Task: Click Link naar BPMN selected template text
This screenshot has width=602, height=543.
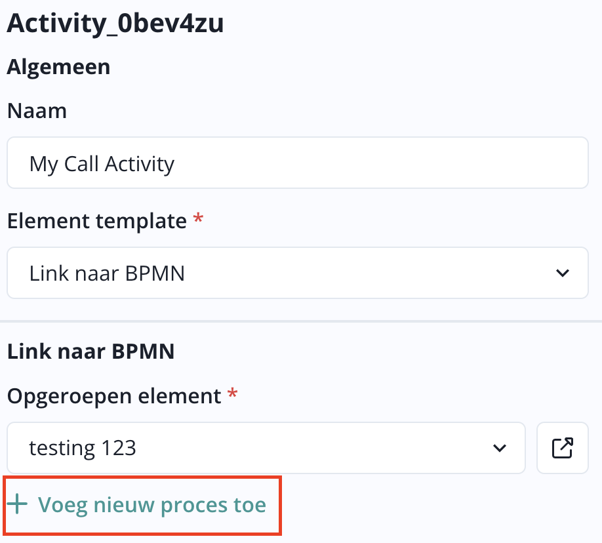Action: tap(107, 273)
